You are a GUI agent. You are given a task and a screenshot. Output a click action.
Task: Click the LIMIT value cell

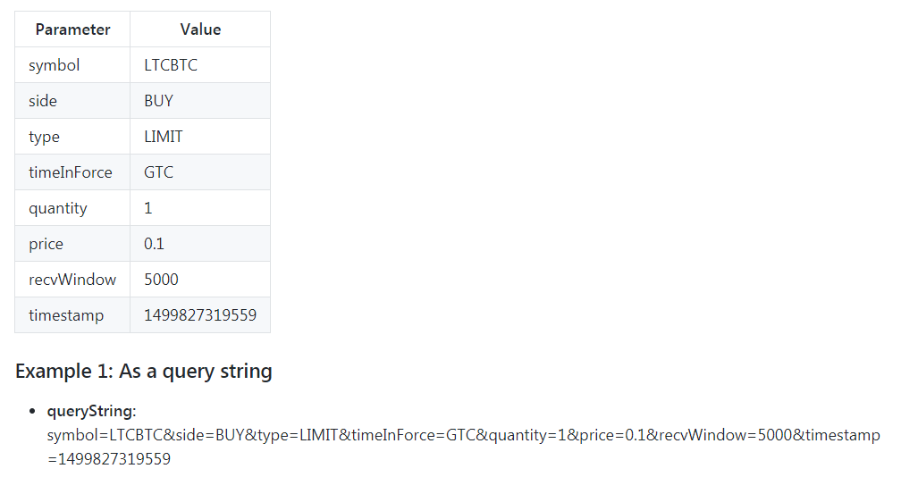200,137
